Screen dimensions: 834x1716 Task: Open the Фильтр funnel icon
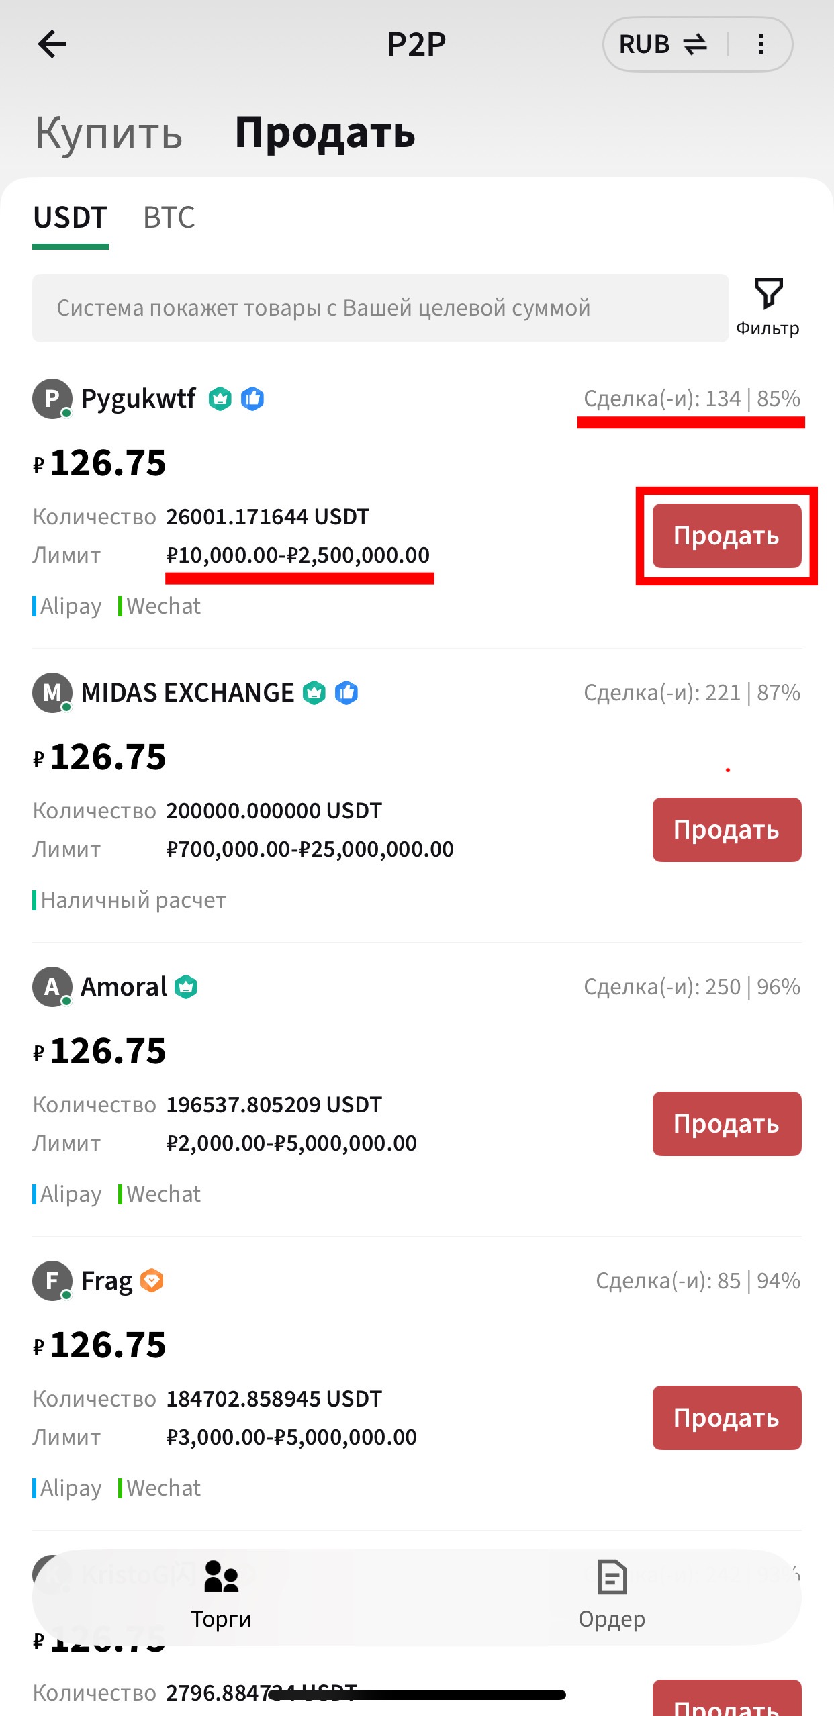[768, 294]
